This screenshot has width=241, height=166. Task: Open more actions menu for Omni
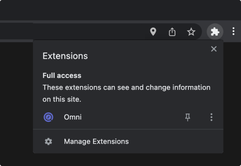point(211,117)
